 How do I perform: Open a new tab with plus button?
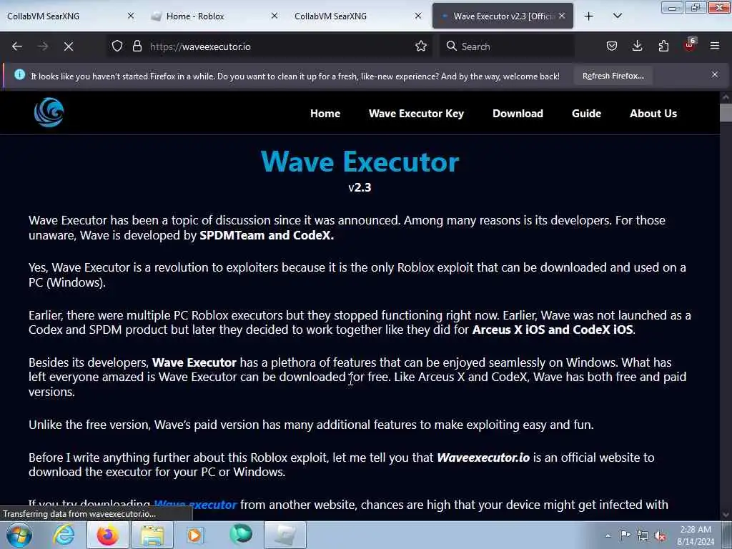click(589, 16)
